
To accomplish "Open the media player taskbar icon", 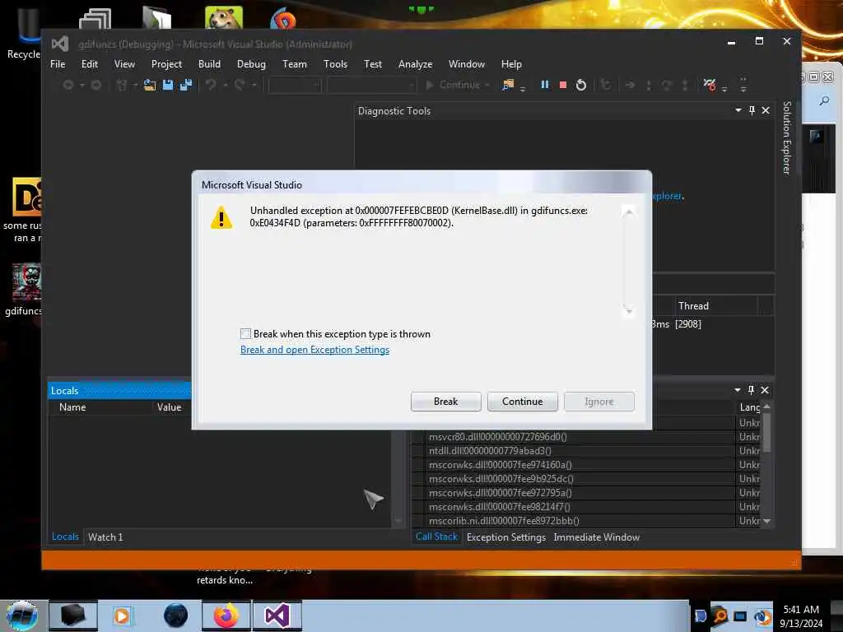I will pyautogui.click(x=122, y=616).
